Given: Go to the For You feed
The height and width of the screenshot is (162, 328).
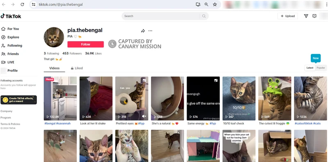Looking at the screenshot, I should pos(10,29).
